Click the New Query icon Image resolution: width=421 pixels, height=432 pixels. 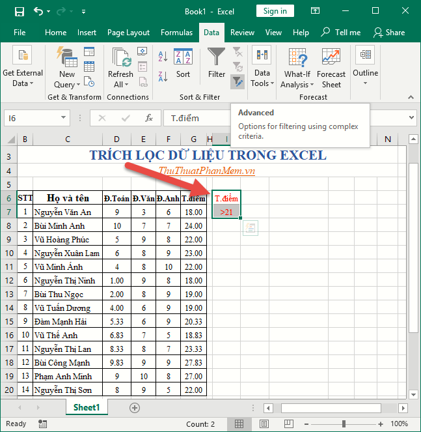(67, 57)
